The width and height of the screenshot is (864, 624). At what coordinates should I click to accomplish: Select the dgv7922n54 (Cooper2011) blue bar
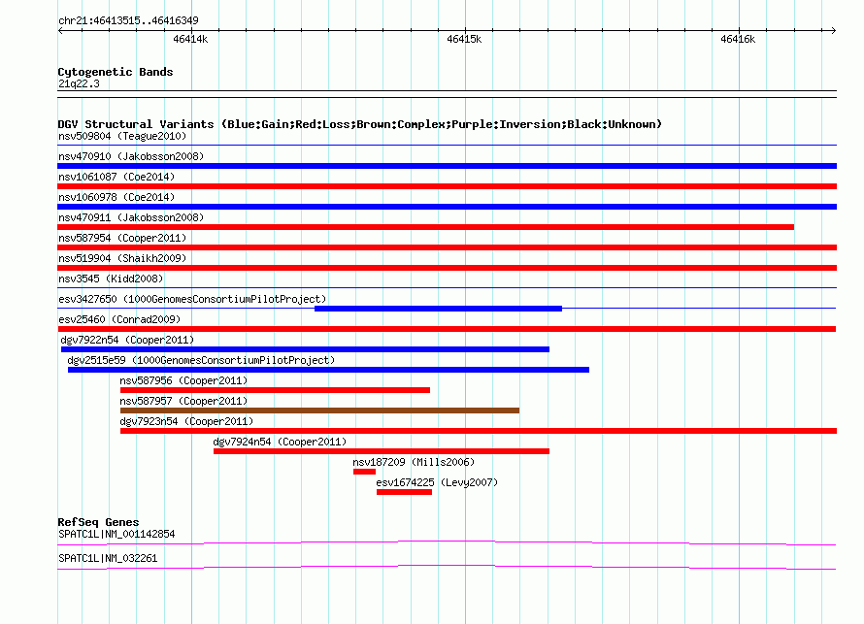pyautogui.click(x=305, y=349)
